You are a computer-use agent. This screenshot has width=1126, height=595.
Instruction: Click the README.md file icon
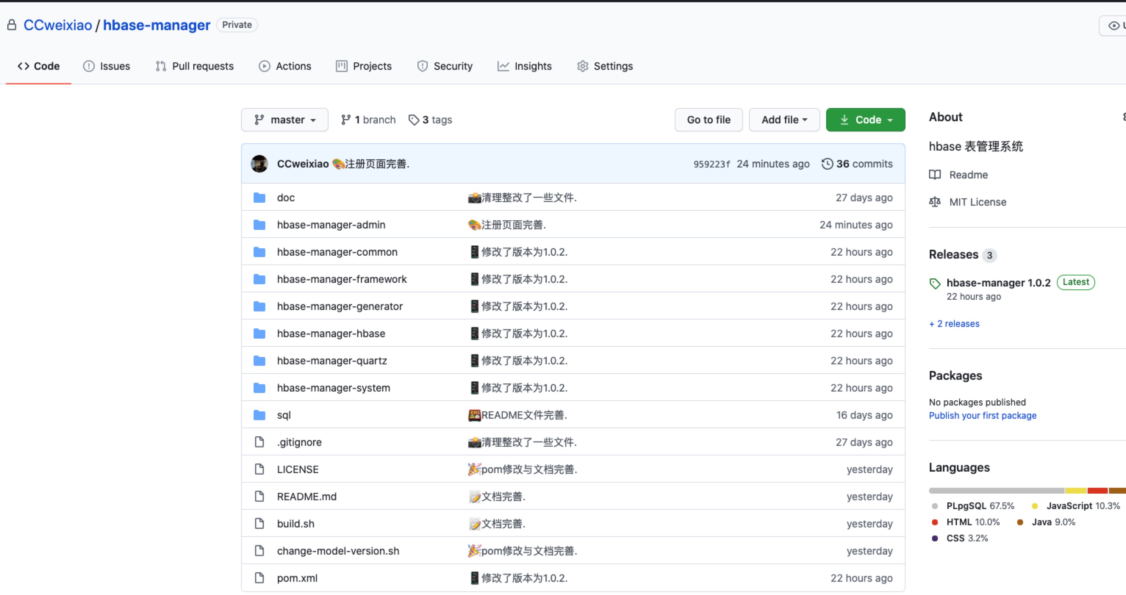point(259,496)
